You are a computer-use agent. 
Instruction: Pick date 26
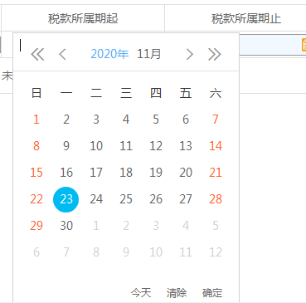(156, 199)
